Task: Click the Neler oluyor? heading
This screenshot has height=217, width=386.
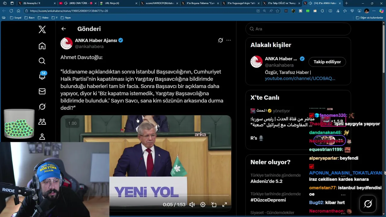Action: tap(271, 162)
